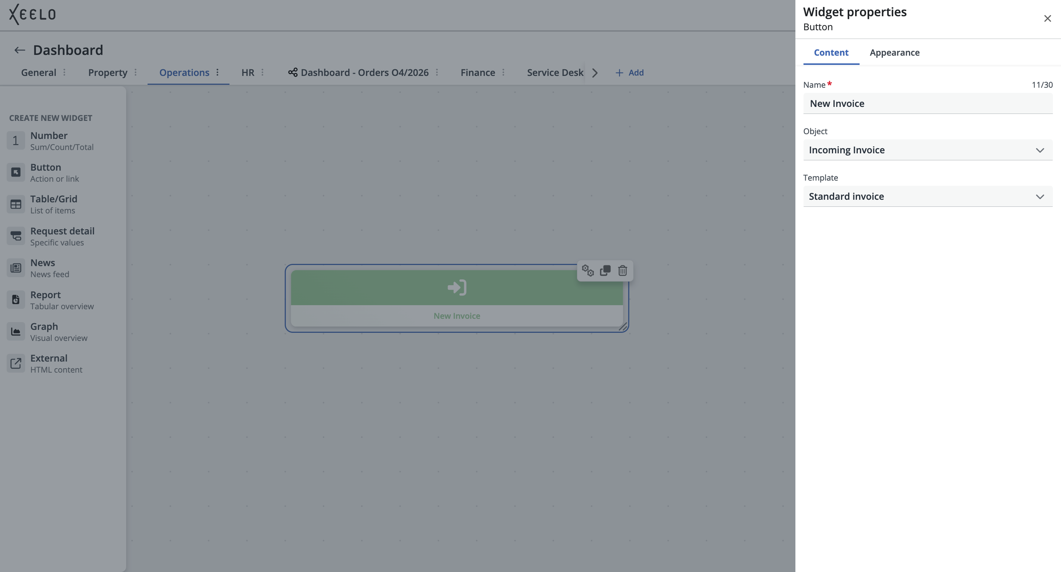The height and width of the screenshot is (572, 1061).
Task: Add a Graph widget via its icon
Action: (15, 332)
